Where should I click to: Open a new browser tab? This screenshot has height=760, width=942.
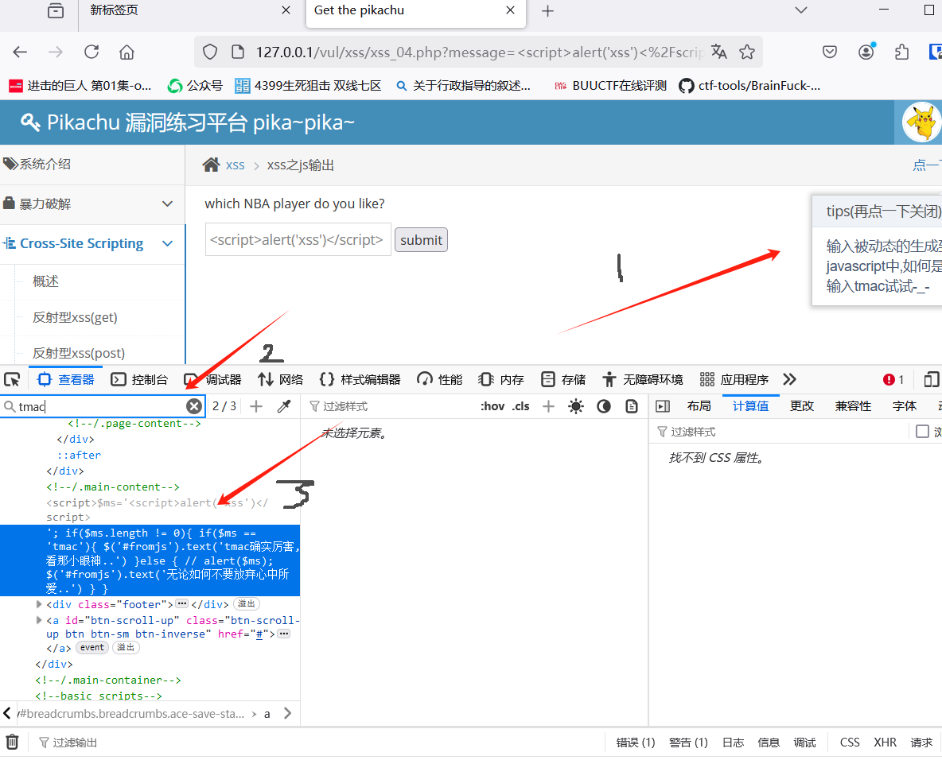547,11
